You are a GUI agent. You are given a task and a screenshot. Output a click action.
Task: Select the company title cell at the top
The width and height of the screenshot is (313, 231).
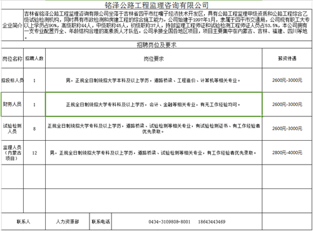[156, 4]
